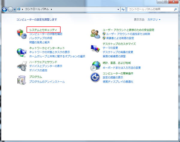
Task: Open バックアップの作成 link
Action: pyautogui.click(x=40, y=38)
